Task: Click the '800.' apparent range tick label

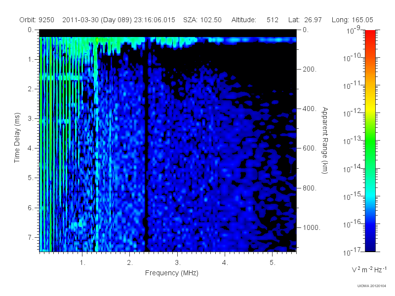Action: click(310, 188)
